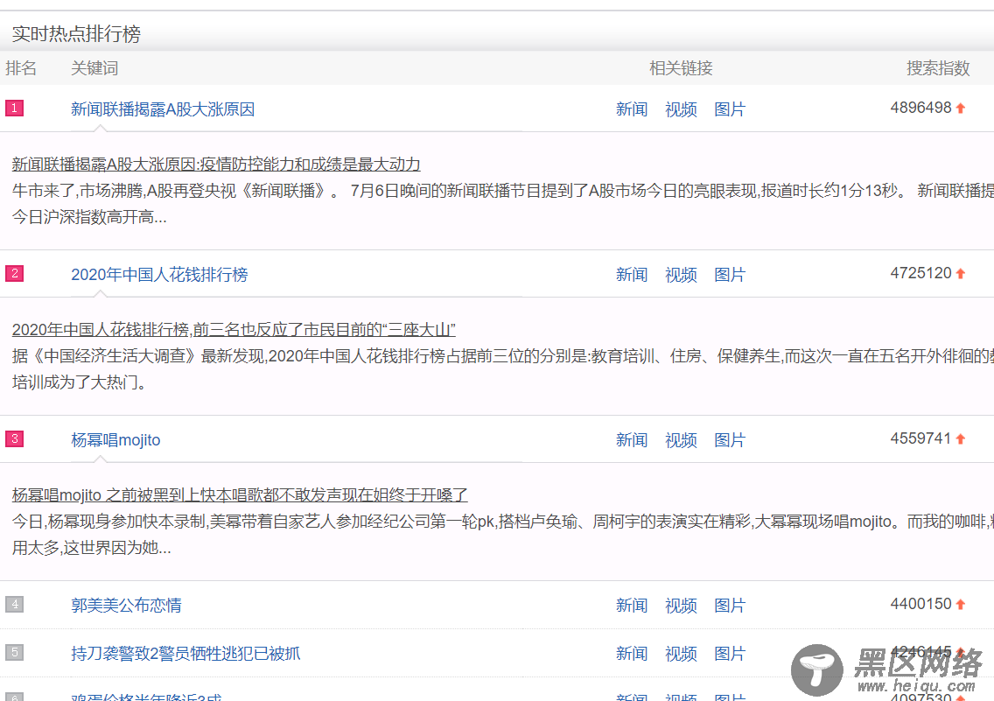Open 新闻 link for 持刀袭警 row
This screenshot has height=701, width=994.
[632, 654]
